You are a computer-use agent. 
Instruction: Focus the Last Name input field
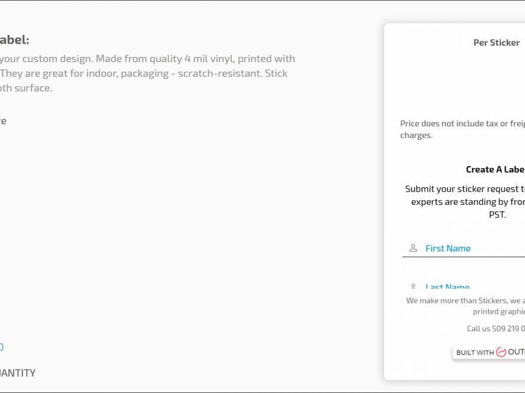click(474, 287)
